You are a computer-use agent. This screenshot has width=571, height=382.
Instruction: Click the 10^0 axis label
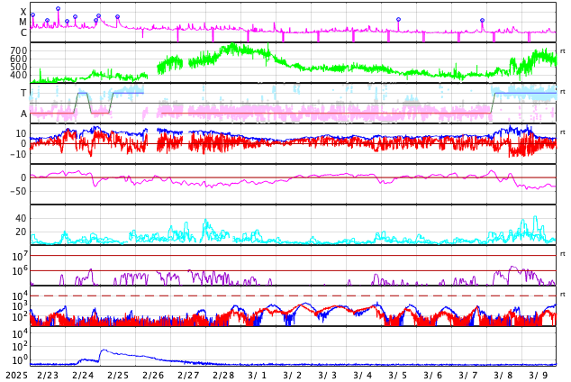point(19,359)
